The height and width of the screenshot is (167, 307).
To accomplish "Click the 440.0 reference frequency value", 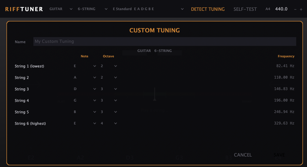I will pos(281,9).
